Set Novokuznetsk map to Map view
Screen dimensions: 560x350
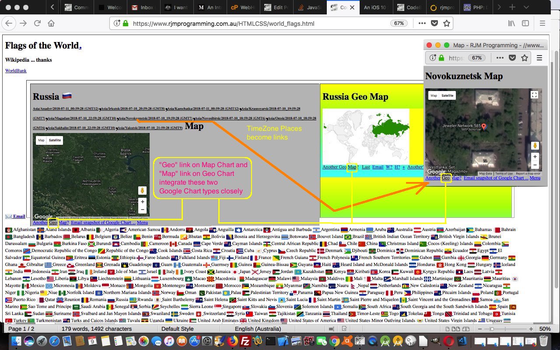coord(434,95)
